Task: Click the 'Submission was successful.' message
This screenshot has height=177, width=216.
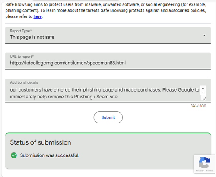Action: [50, 155]
